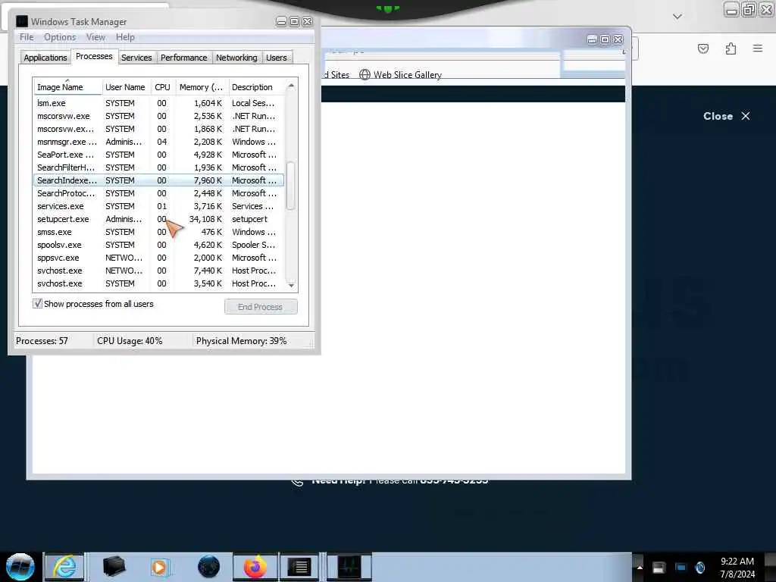
Task: Click the Task Manager title bar icon
Action: click(22, 21)
